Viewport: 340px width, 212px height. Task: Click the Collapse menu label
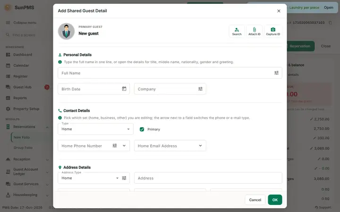(25, 23)
